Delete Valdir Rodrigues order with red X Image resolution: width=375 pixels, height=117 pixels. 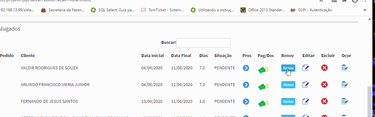[x=324, y=68]
